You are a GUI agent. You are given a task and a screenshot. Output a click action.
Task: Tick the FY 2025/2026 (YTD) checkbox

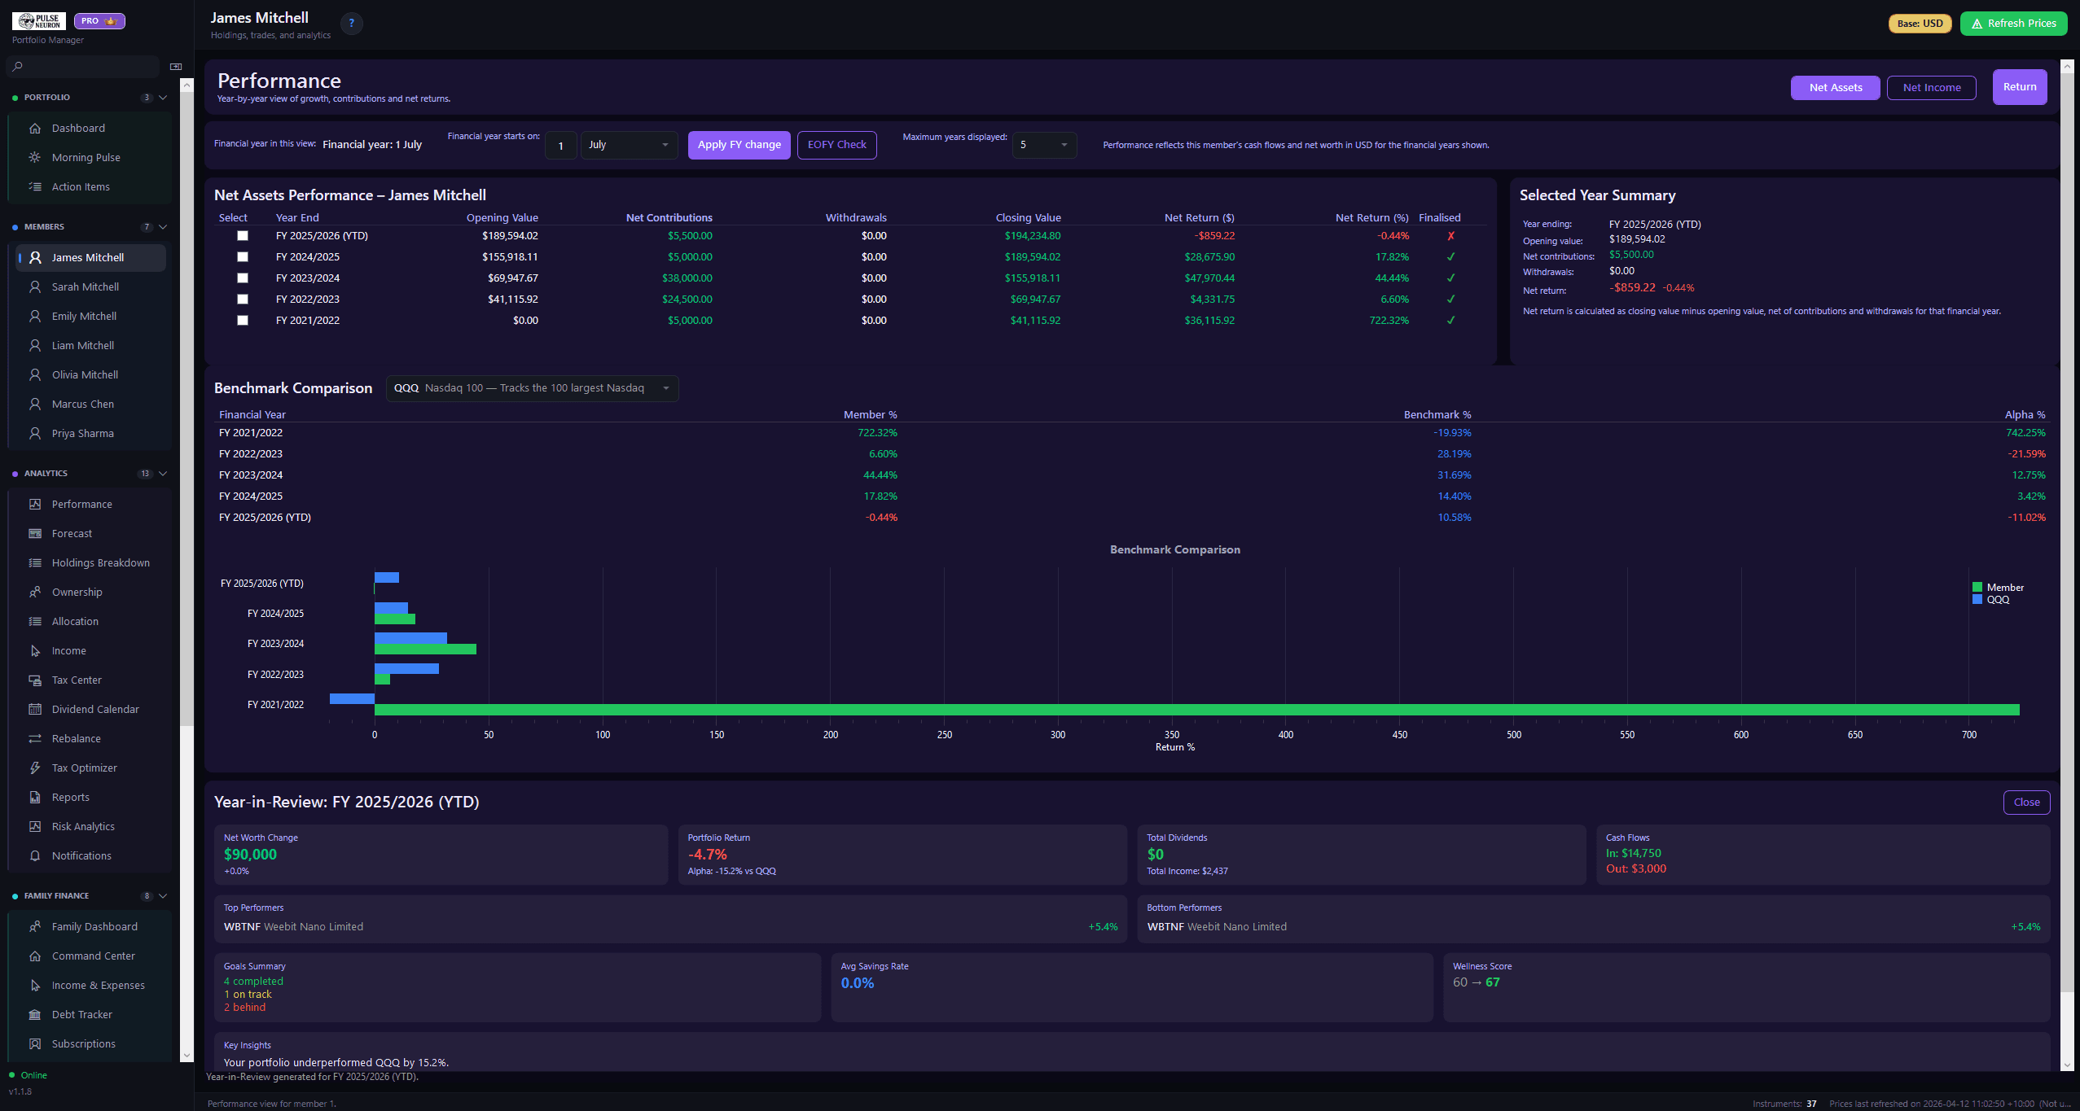[242, 235]
